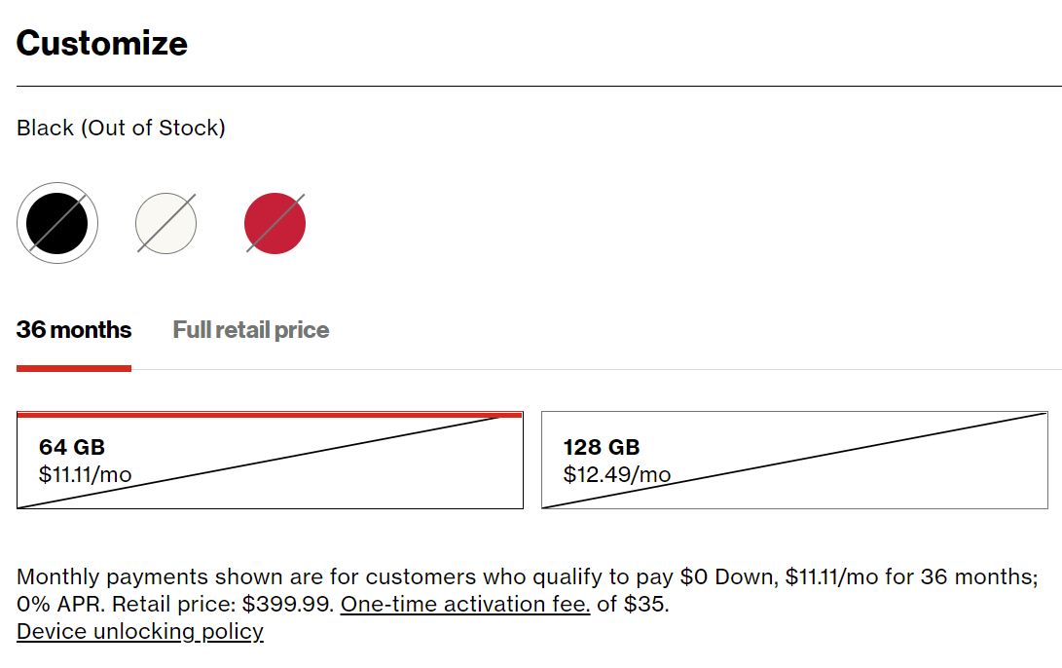Select the 64 GB storage option
1062x668 pixels.
click(270, 460)
